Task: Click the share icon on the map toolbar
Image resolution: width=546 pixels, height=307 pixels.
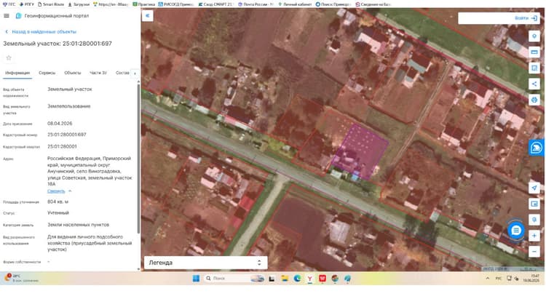Action: [534, 84]
